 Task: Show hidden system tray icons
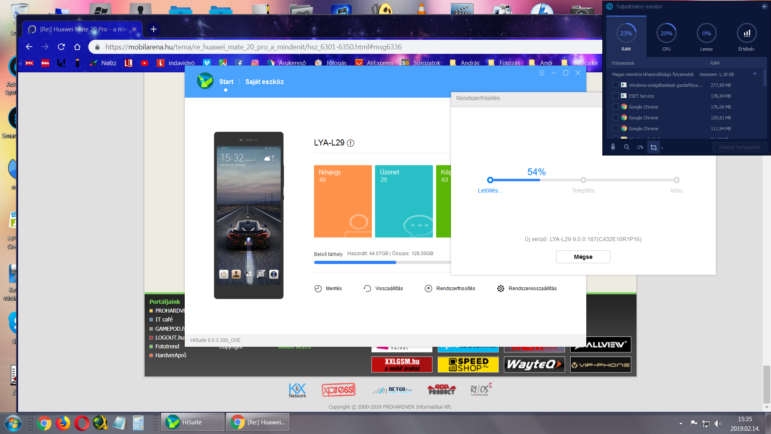681,423
